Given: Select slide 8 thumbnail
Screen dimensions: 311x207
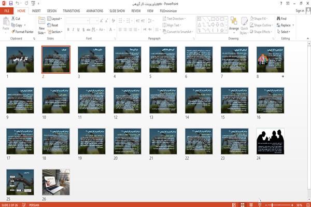Looking at the screenshot, I should [270, 59].
